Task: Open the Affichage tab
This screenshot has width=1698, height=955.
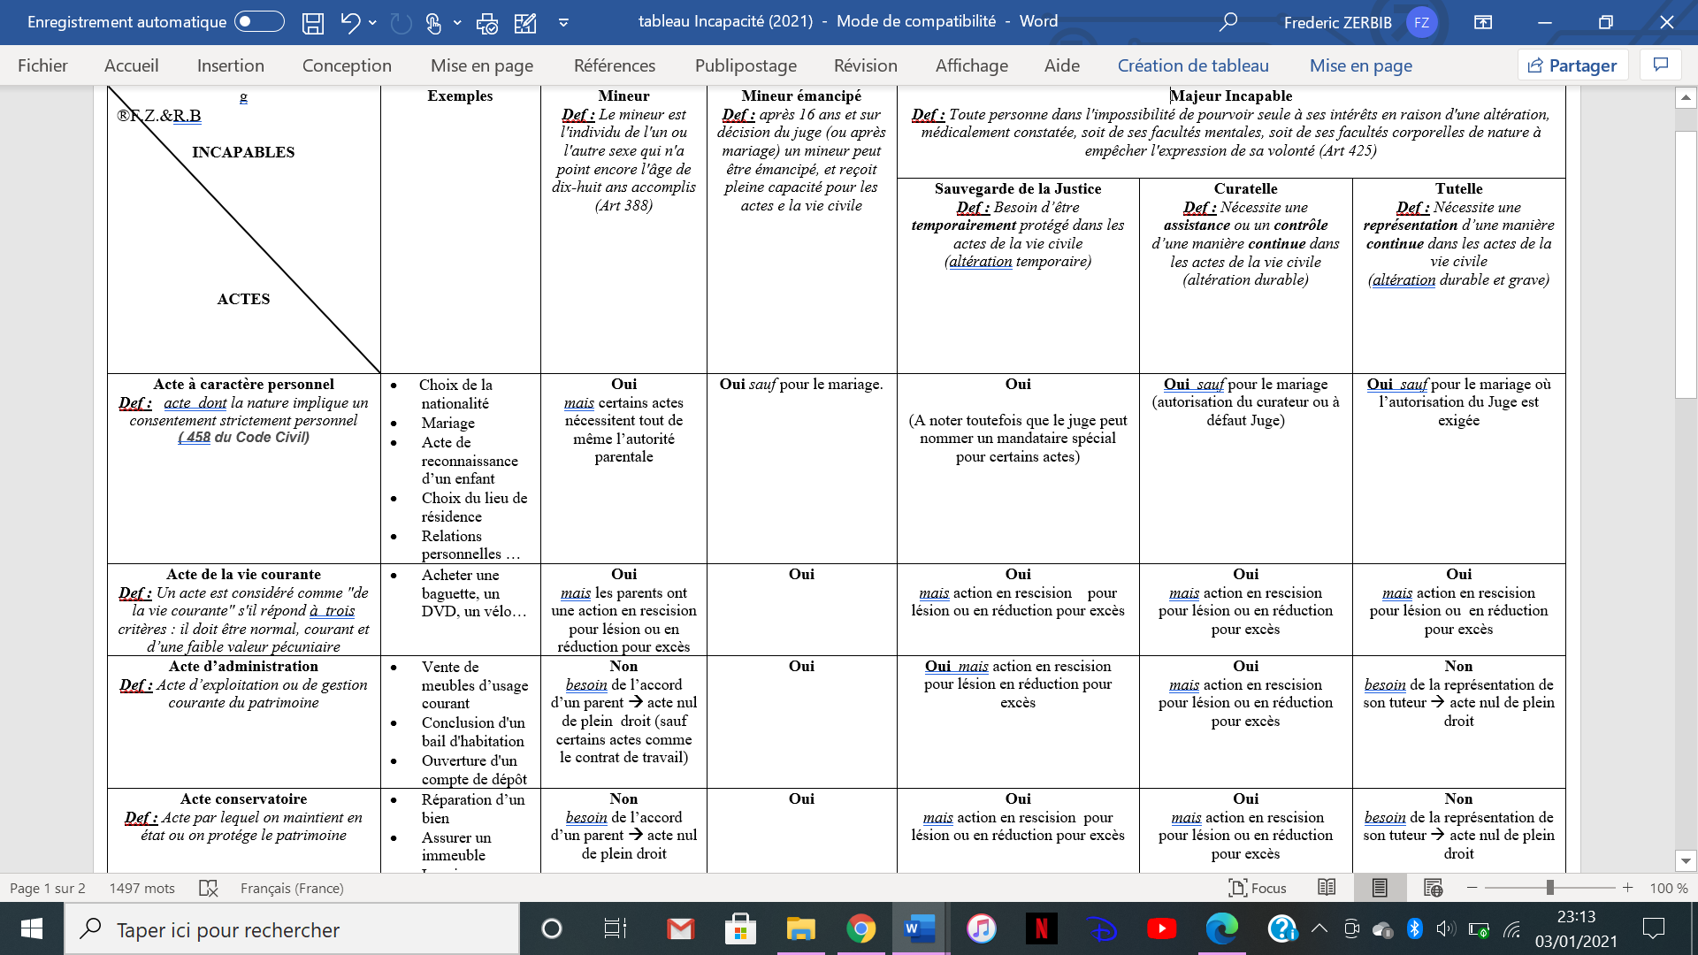Action: pyautogui.click(x=972, y=65)
